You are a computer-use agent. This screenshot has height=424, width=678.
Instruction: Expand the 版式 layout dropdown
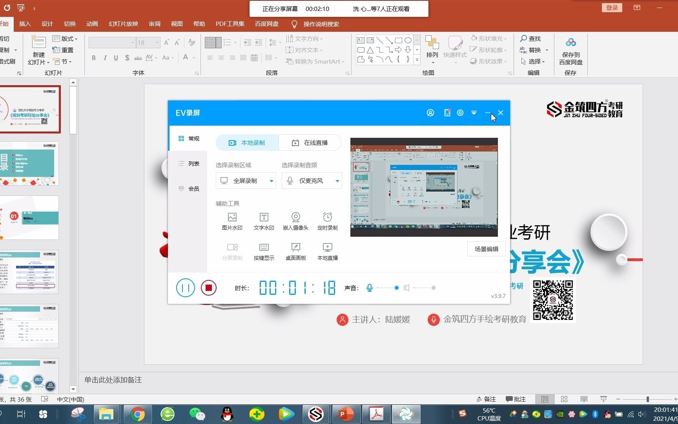(x=65, y=38)
